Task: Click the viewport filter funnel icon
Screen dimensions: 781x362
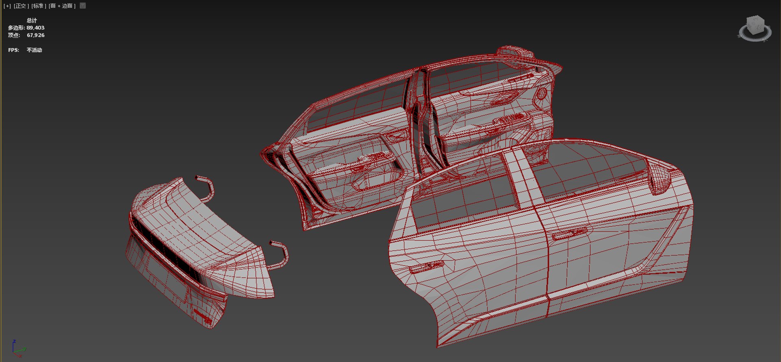Action: 83,6
